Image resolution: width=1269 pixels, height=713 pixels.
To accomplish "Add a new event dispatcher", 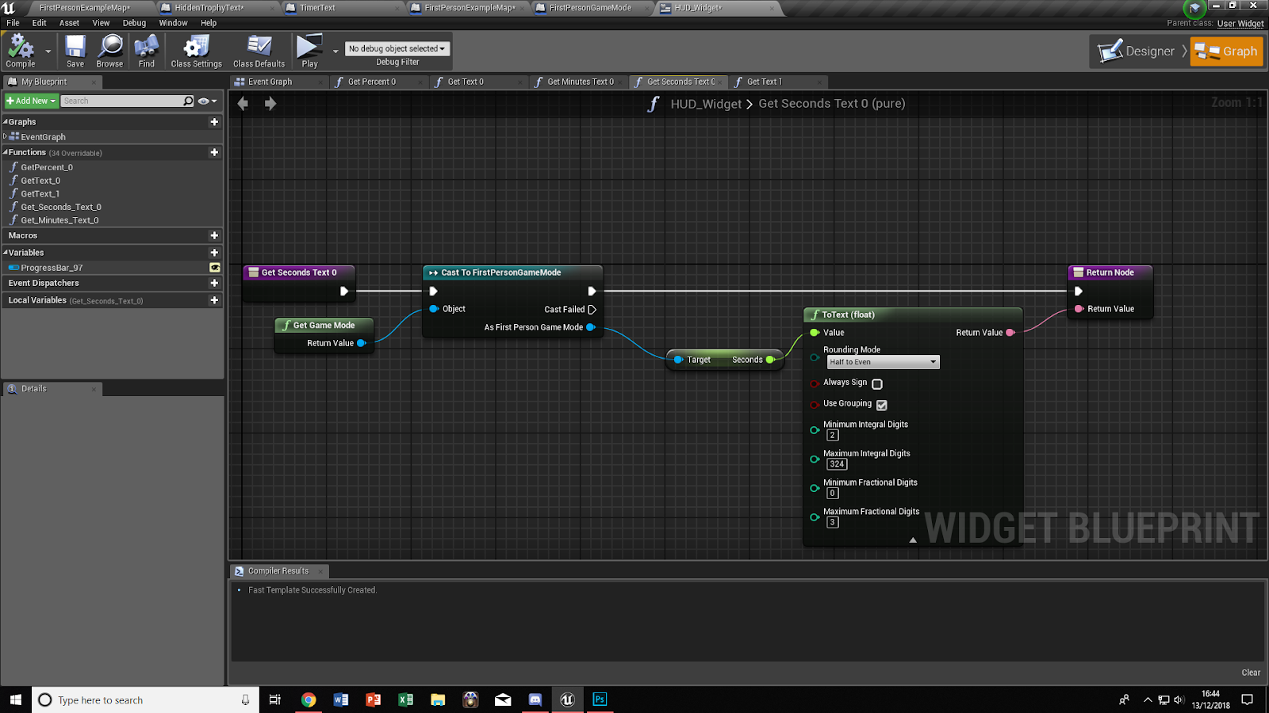I will 214,283.
